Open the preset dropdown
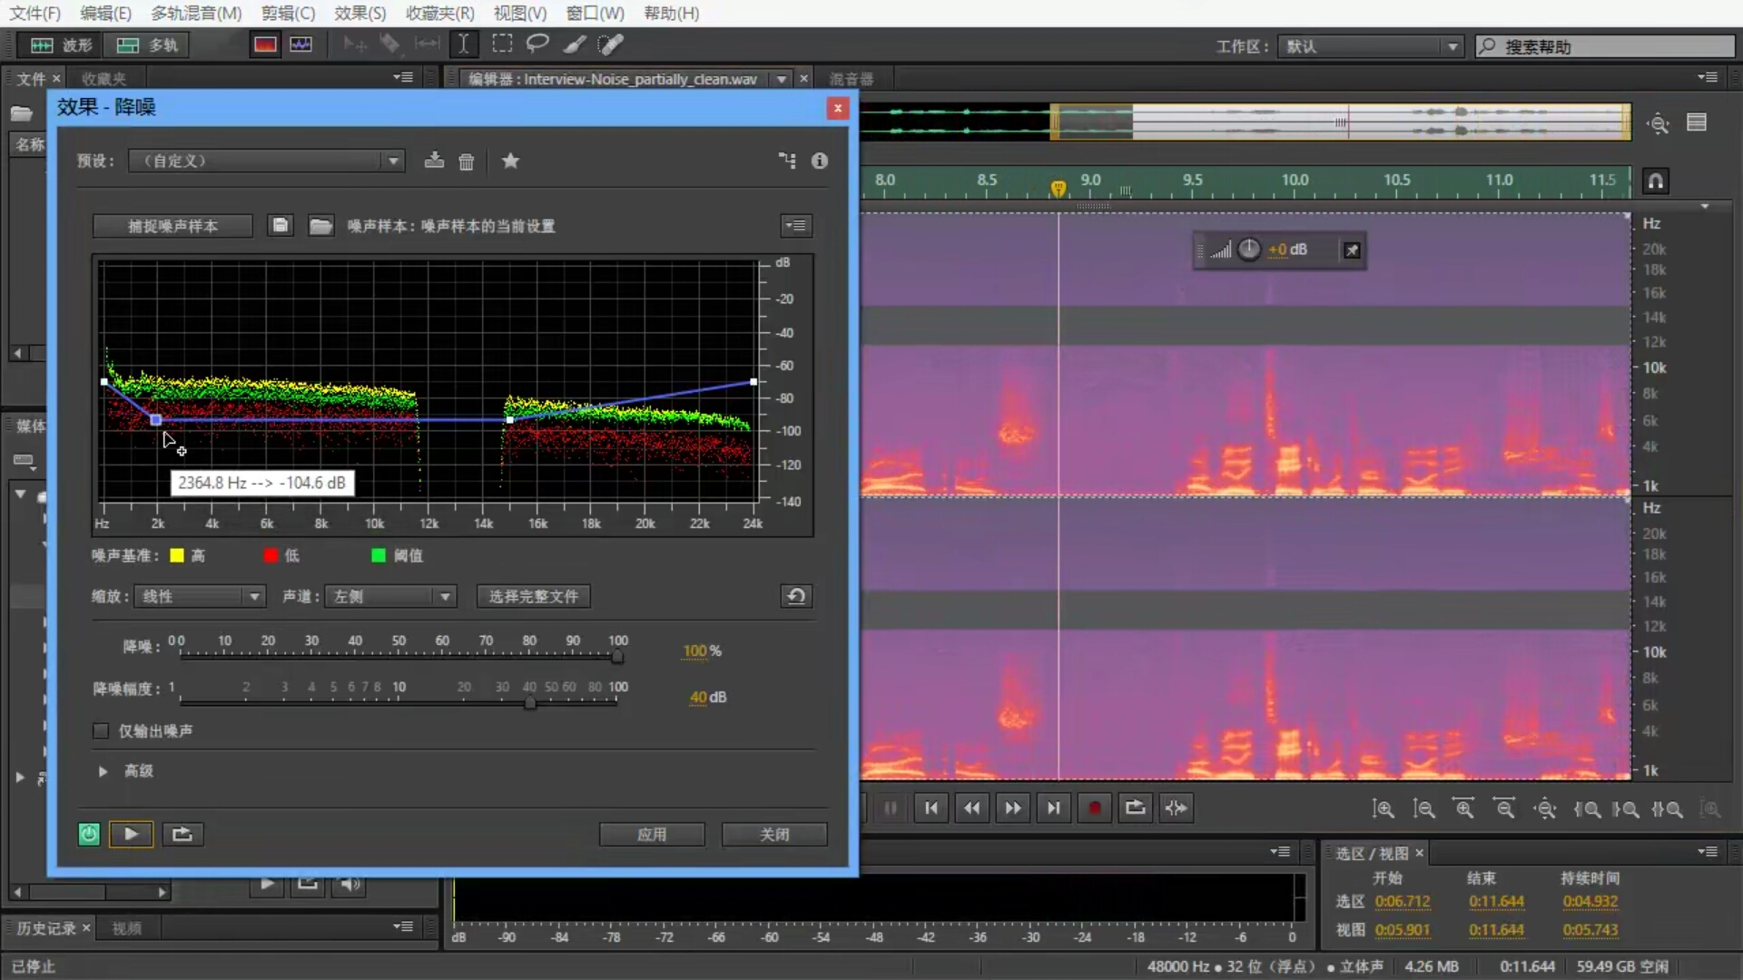Image resolution: width=1743 pixels, height=980 pixels. point(266,161)
